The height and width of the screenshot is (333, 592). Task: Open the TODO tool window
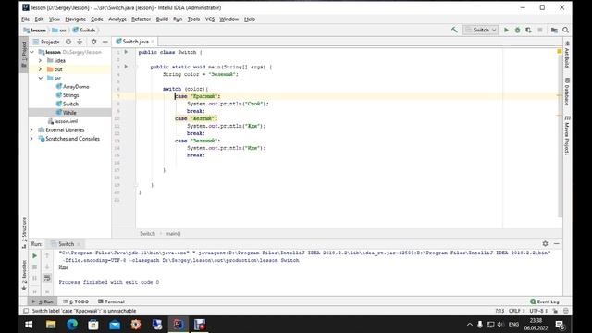point(76,302)
